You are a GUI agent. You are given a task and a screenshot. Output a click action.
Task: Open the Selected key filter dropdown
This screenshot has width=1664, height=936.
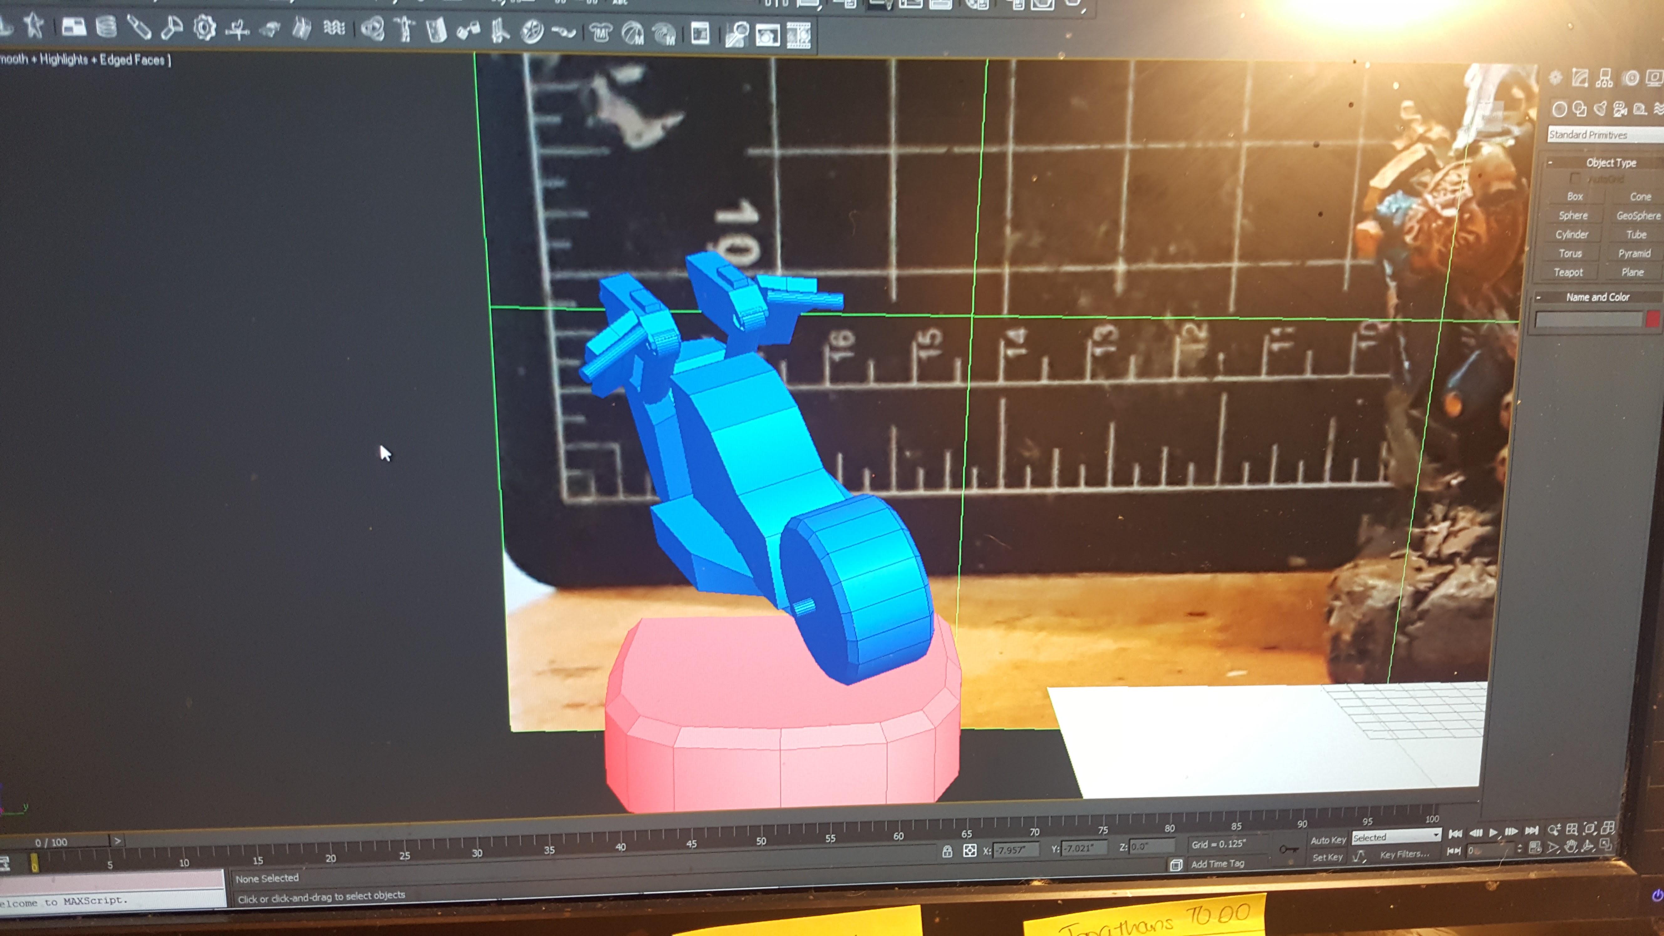coord(1396,836)
